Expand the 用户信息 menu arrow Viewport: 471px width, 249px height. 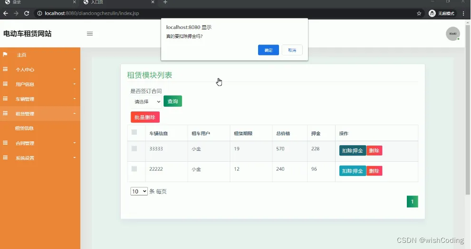coord(75,84)
